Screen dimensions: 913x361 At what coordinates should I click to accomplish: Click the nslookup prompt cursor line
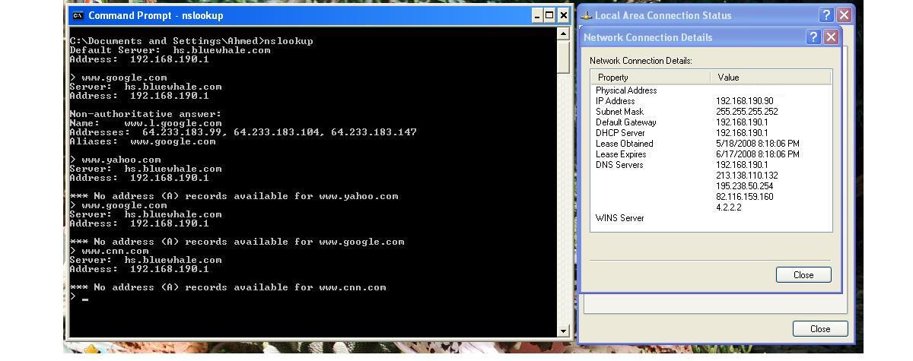pyautogui.click(x=79, y=297)
